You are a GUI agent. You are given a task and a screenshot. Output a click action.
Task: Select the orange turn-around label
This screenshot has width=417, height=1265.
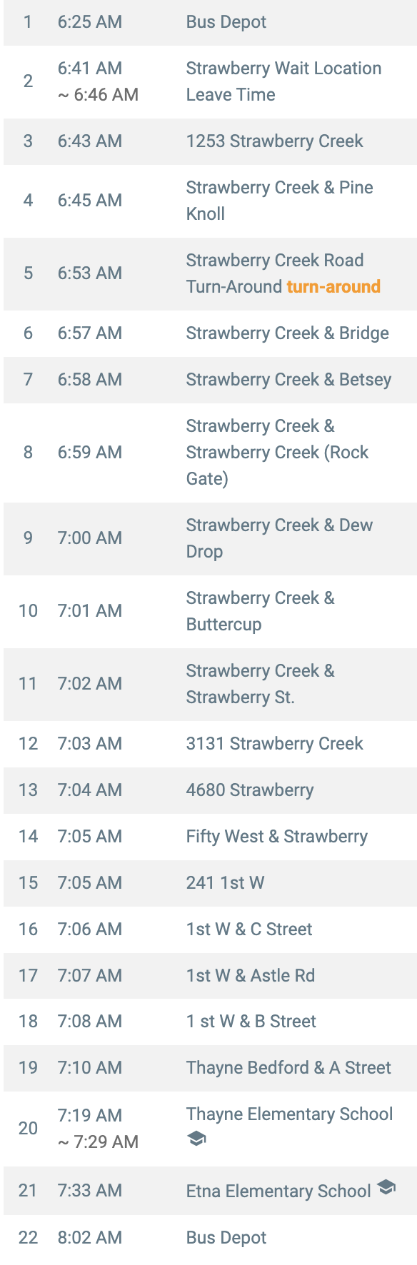333,286
